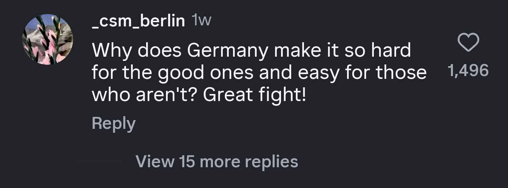508x188 pixels.
Task: Click the _csm_berlin username
Action: [x=138, y=21]
